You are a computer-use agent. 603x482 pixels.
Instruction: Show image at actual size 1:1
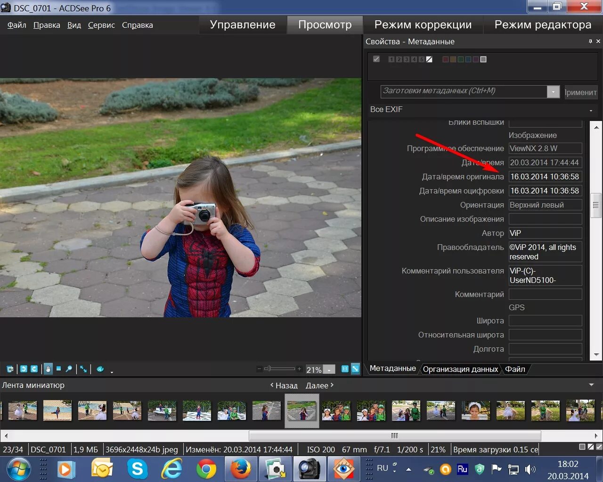pos(345,369)
